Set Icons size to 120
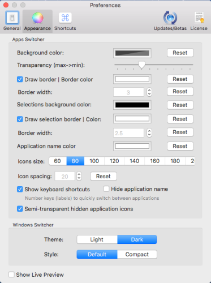This screenshot has height=283, width=211. coord(114,161)
